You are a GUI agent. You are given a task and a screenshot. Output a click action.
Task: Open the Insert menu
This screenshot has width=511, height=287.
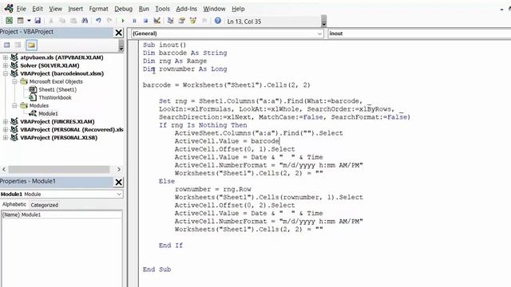75,9
